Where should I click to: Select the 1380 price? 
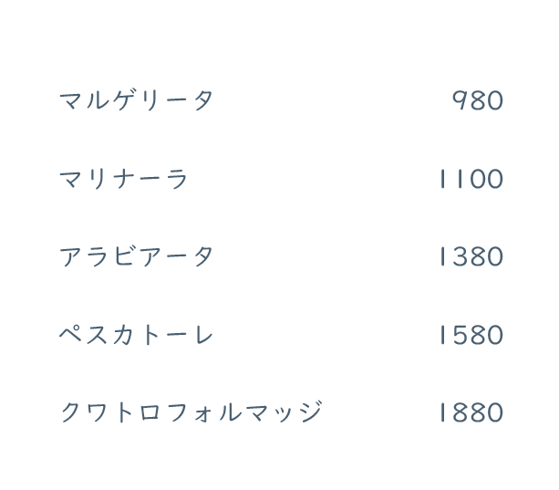click(471, 257)
